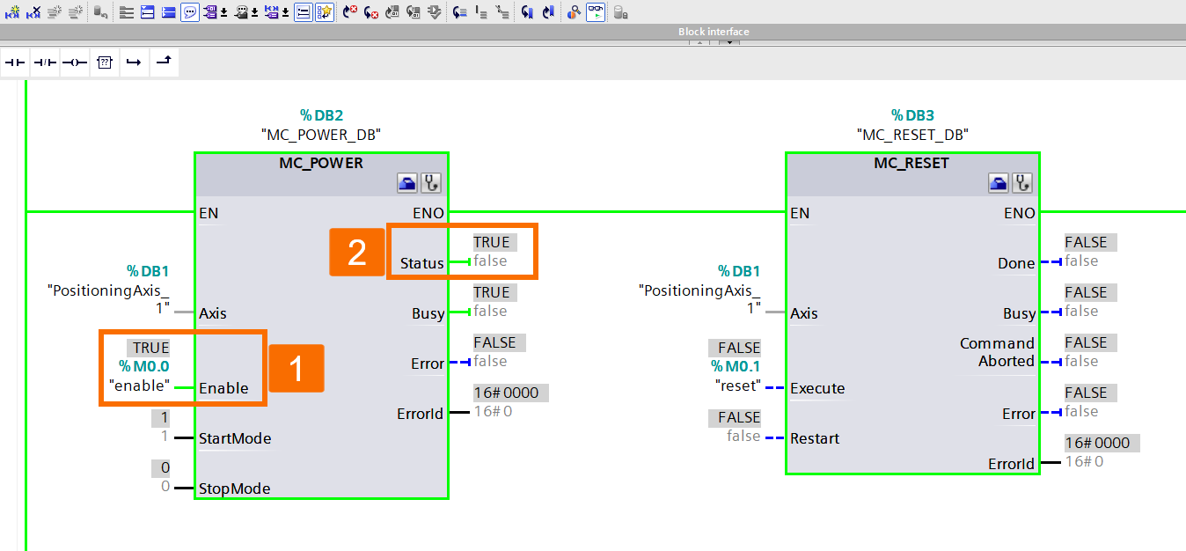1186x551 pixels.
Task: Collapse the Block interface pane
Action: 699,41
